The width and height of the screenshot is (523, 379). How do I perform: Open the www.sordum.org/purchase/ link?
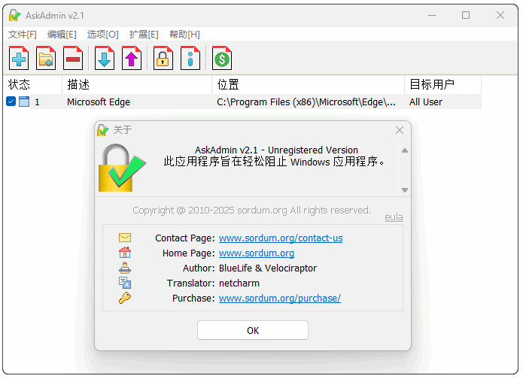(280, 298)
